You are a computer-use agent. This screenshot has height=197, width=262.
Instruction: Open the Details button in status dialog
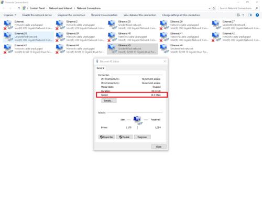[x=108, y=101]
